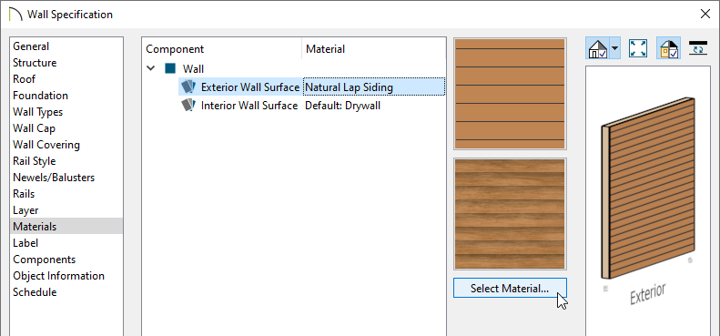Close the Wall Specification dialog
Viewport: 720px width, 336px height.
(705, 14)
